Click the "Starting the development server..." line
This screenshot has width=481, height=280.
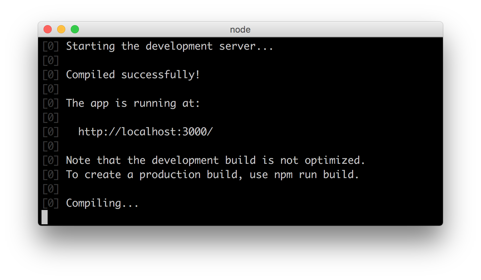(x=169, y=46)
